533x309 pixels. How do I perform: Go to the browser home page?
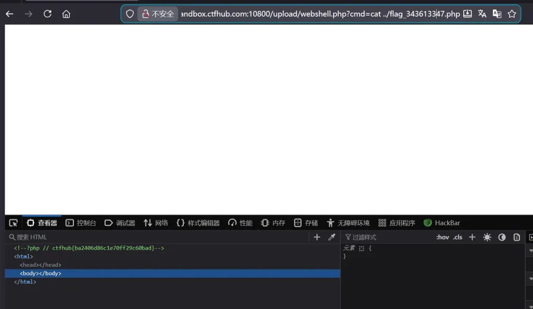coord(66,14)
